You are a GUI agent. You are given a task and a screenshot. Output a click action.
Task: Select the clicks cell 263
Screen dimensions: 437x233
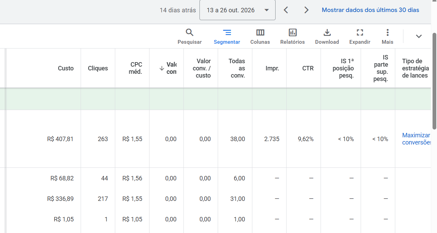[x=103, y=139]
